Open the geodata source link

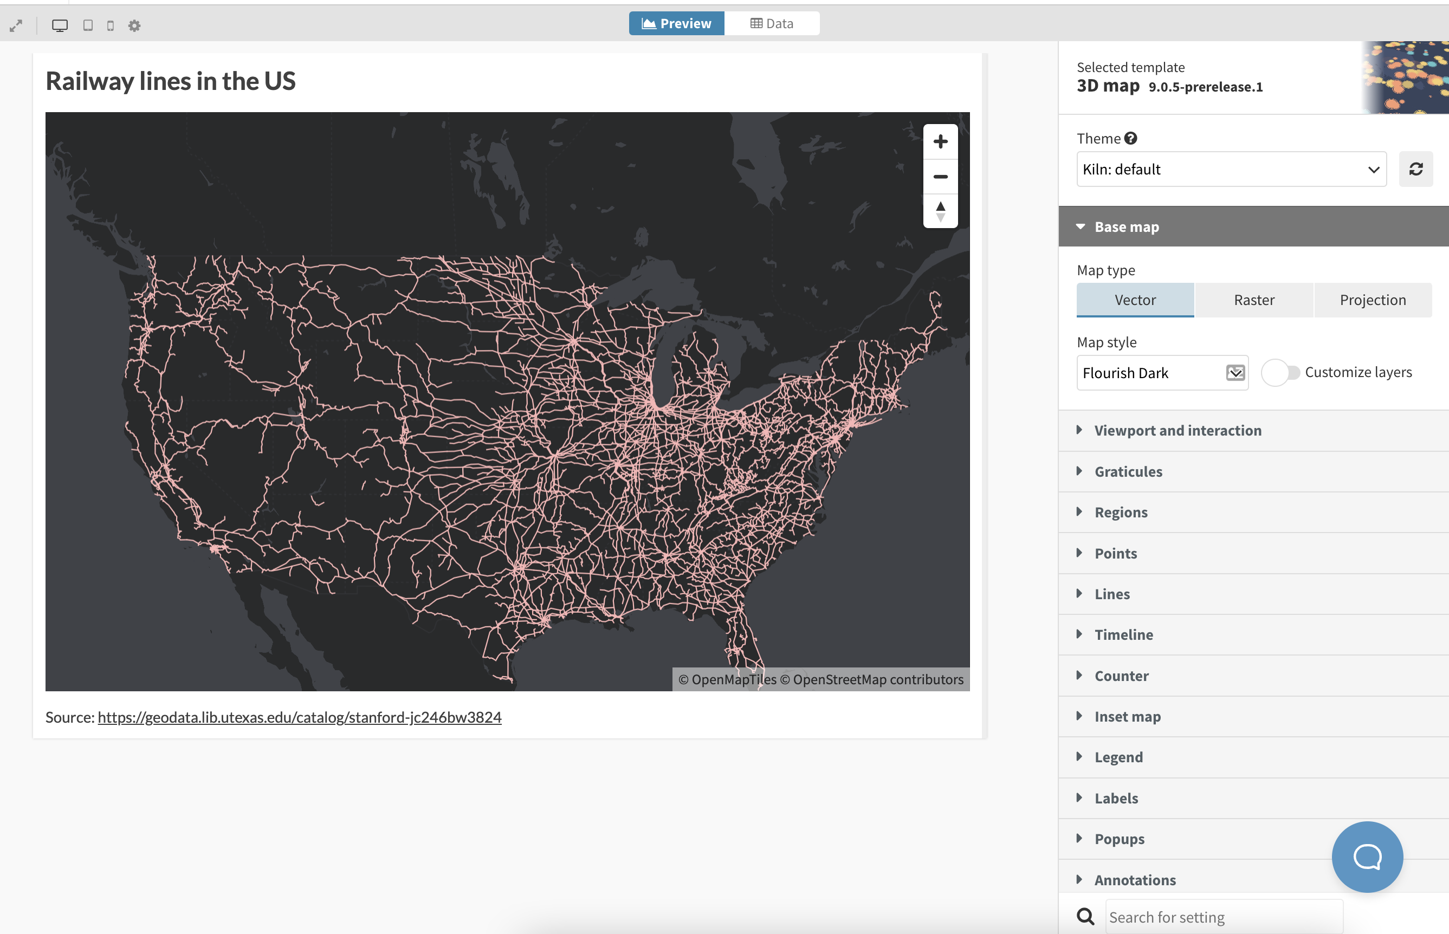(x=300, y=717)
